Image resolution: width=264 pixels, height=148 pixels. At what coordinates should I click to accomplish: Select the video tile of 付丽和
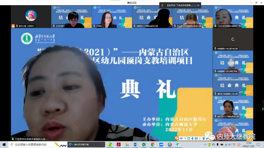(x=112, y=17)
